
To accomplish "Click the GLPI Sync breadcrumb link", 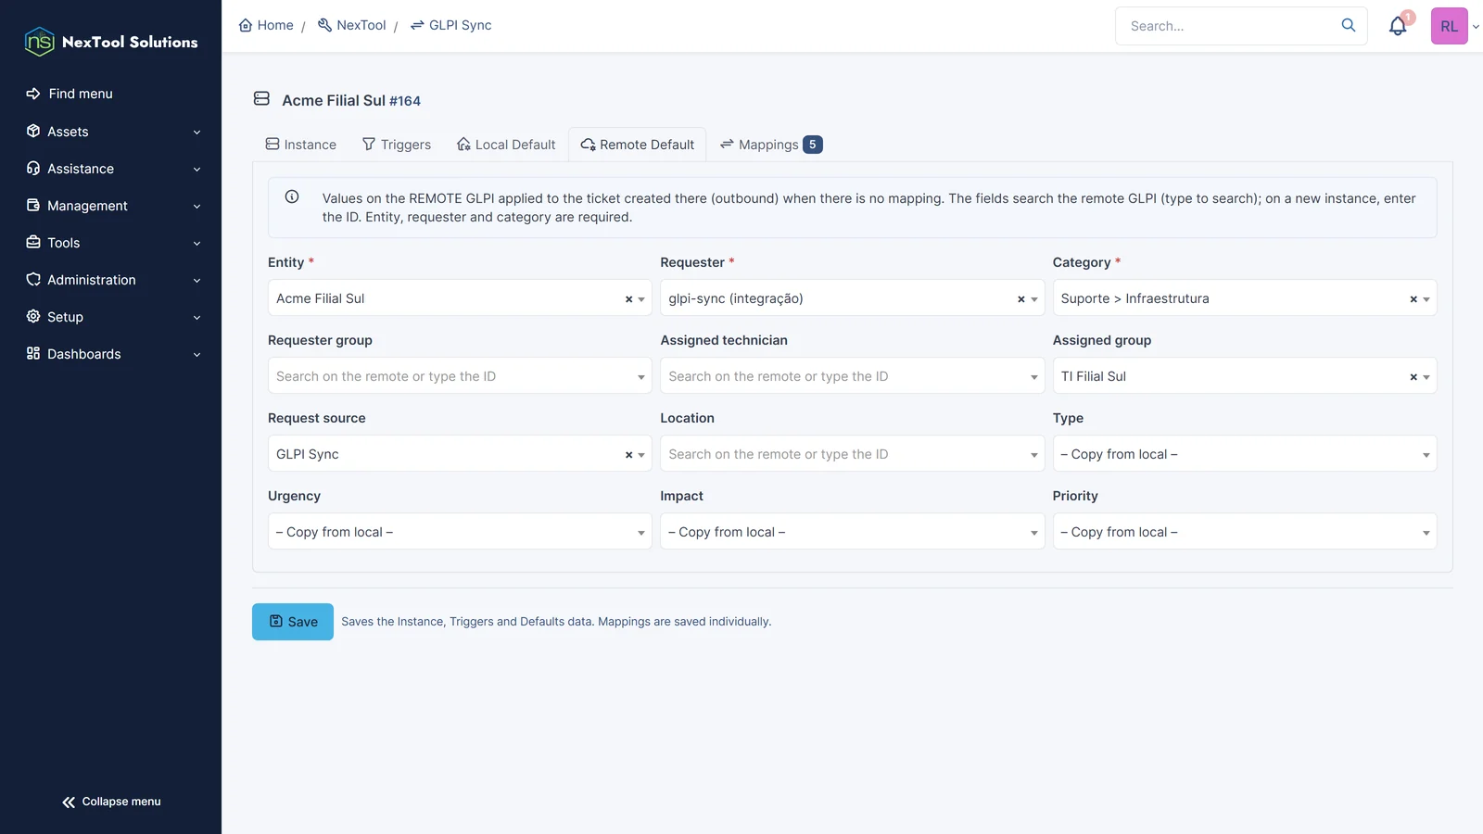I will tap(451, 25).
